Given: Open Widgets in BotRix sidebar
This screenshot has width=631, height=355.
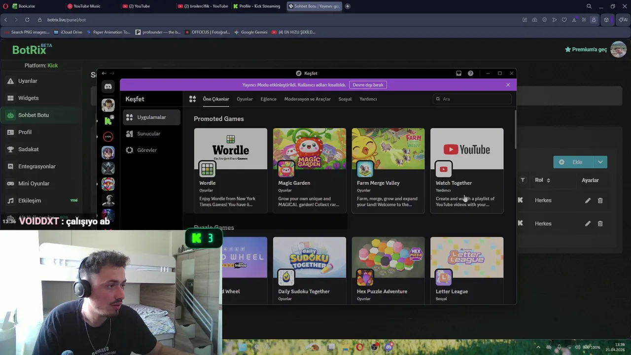Looking at the screenshot, I should click(41, 98).
